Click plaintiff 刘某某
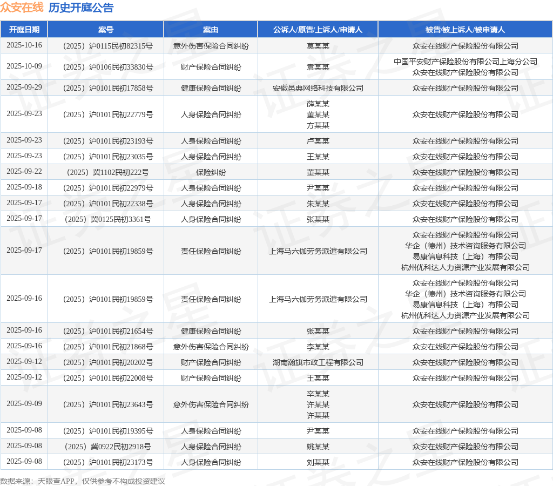Screen dimensions: 553x486 (x=318, y=462)
